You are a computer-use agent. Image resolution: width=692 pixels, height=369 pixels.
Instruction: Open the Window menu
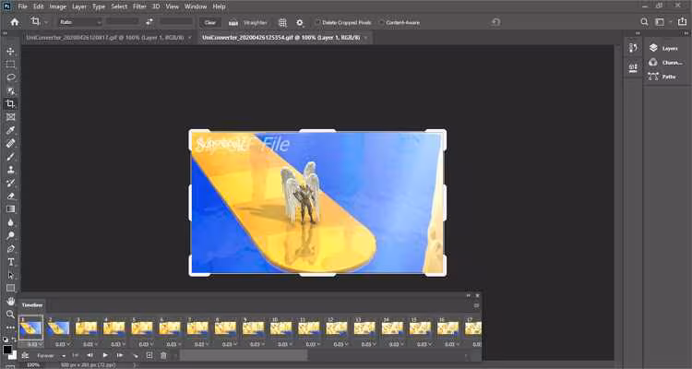tap(196, 6)
